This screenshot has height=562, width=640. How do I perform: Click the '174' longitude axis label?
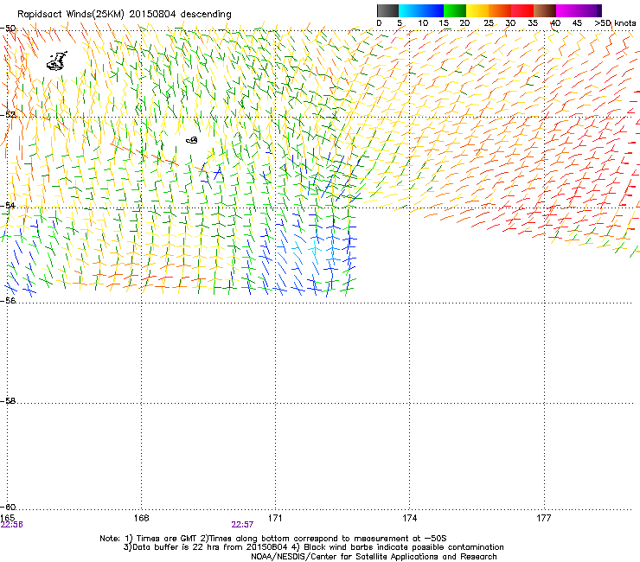tap(409, 518)
